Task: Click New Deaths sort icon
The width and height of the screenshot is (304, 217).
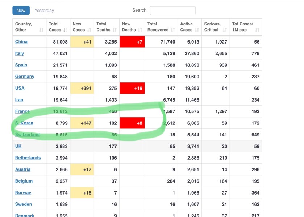Action: tap(140, 30)
